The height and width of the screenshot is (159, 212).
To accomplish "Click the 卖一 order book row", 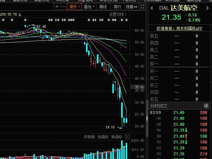I will (179, 64).
